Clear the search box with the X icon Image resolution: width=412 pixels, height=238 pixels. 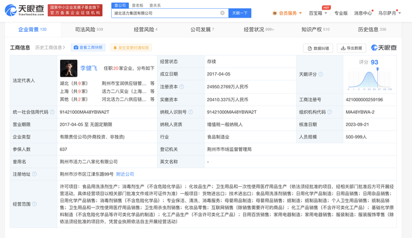(x=222, y=13)
